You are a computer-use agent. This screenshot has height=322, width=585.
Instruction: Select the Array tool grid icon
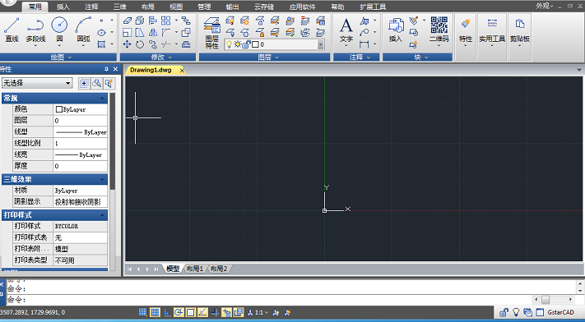click(x=165, y=21)
